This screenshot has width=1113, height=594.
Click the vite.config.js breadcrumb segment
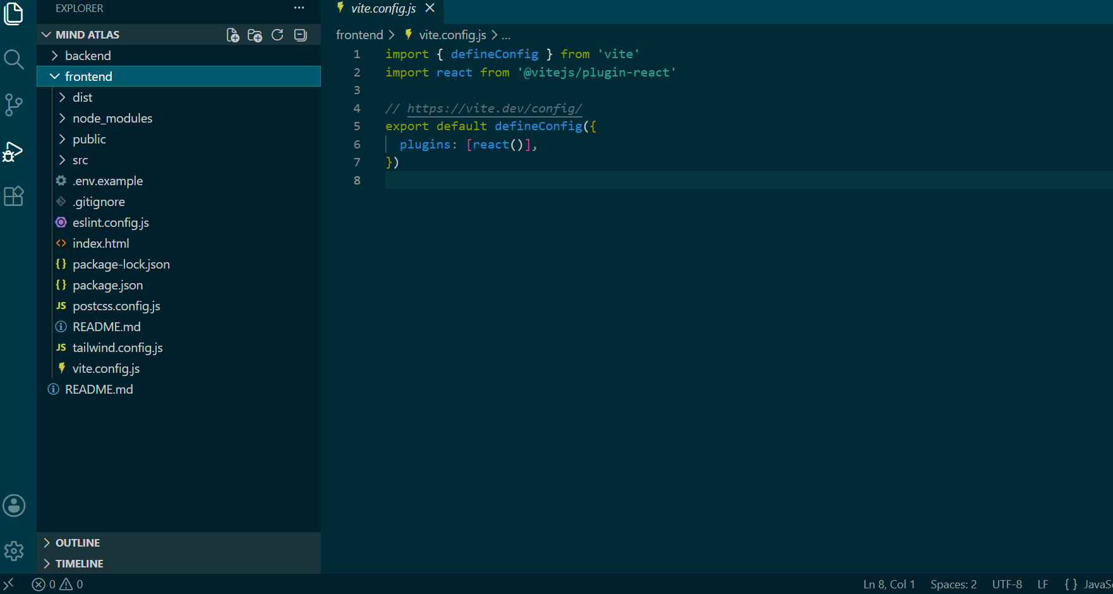452,35
